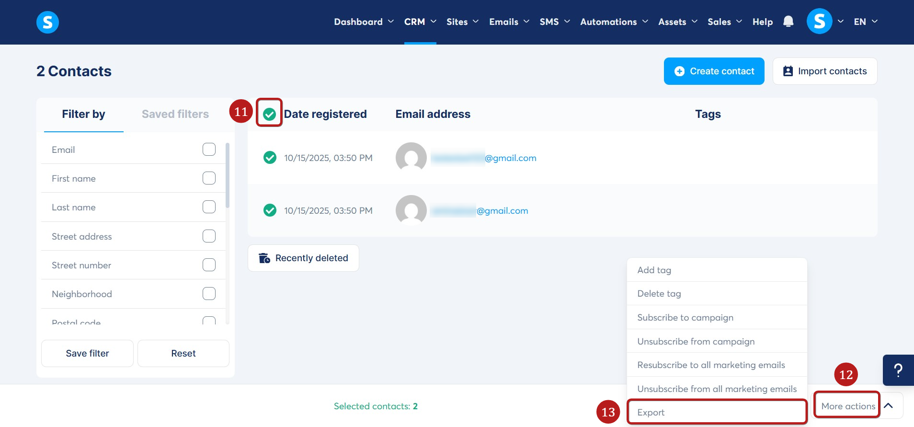Viewport: 914px width, 427px height.
Task: Click the filter list scrollbar
Action: coord(228,175)
